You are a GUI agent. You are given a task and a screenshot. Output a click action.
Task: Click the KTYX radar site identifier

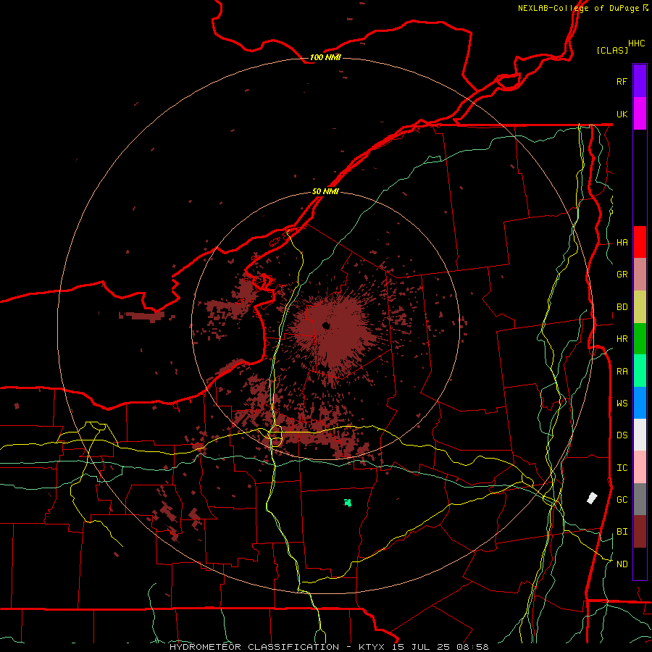pos(372,647)
